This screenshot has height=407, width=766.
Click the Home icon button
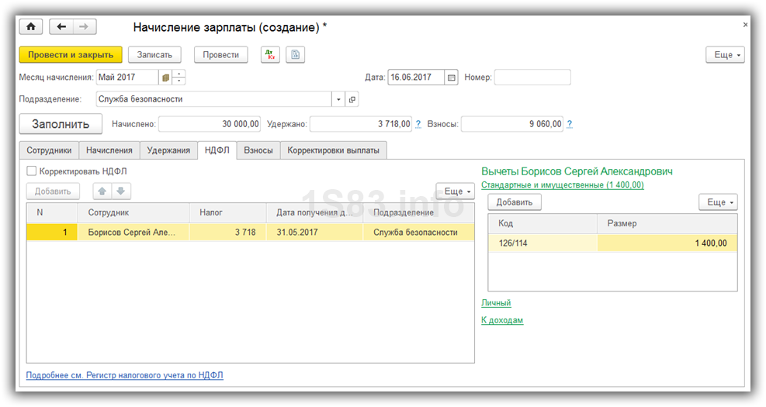click(31, 27)
